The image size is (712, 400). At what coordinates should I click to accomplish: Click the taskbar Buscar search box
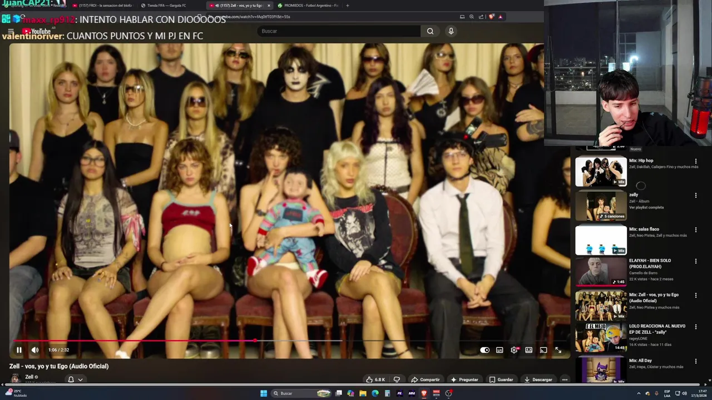[301, 393]
